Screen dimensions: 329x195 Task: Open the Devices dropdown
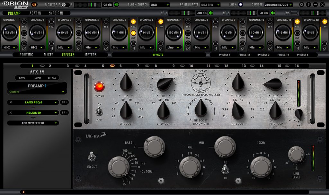click(x=279, y=4)
